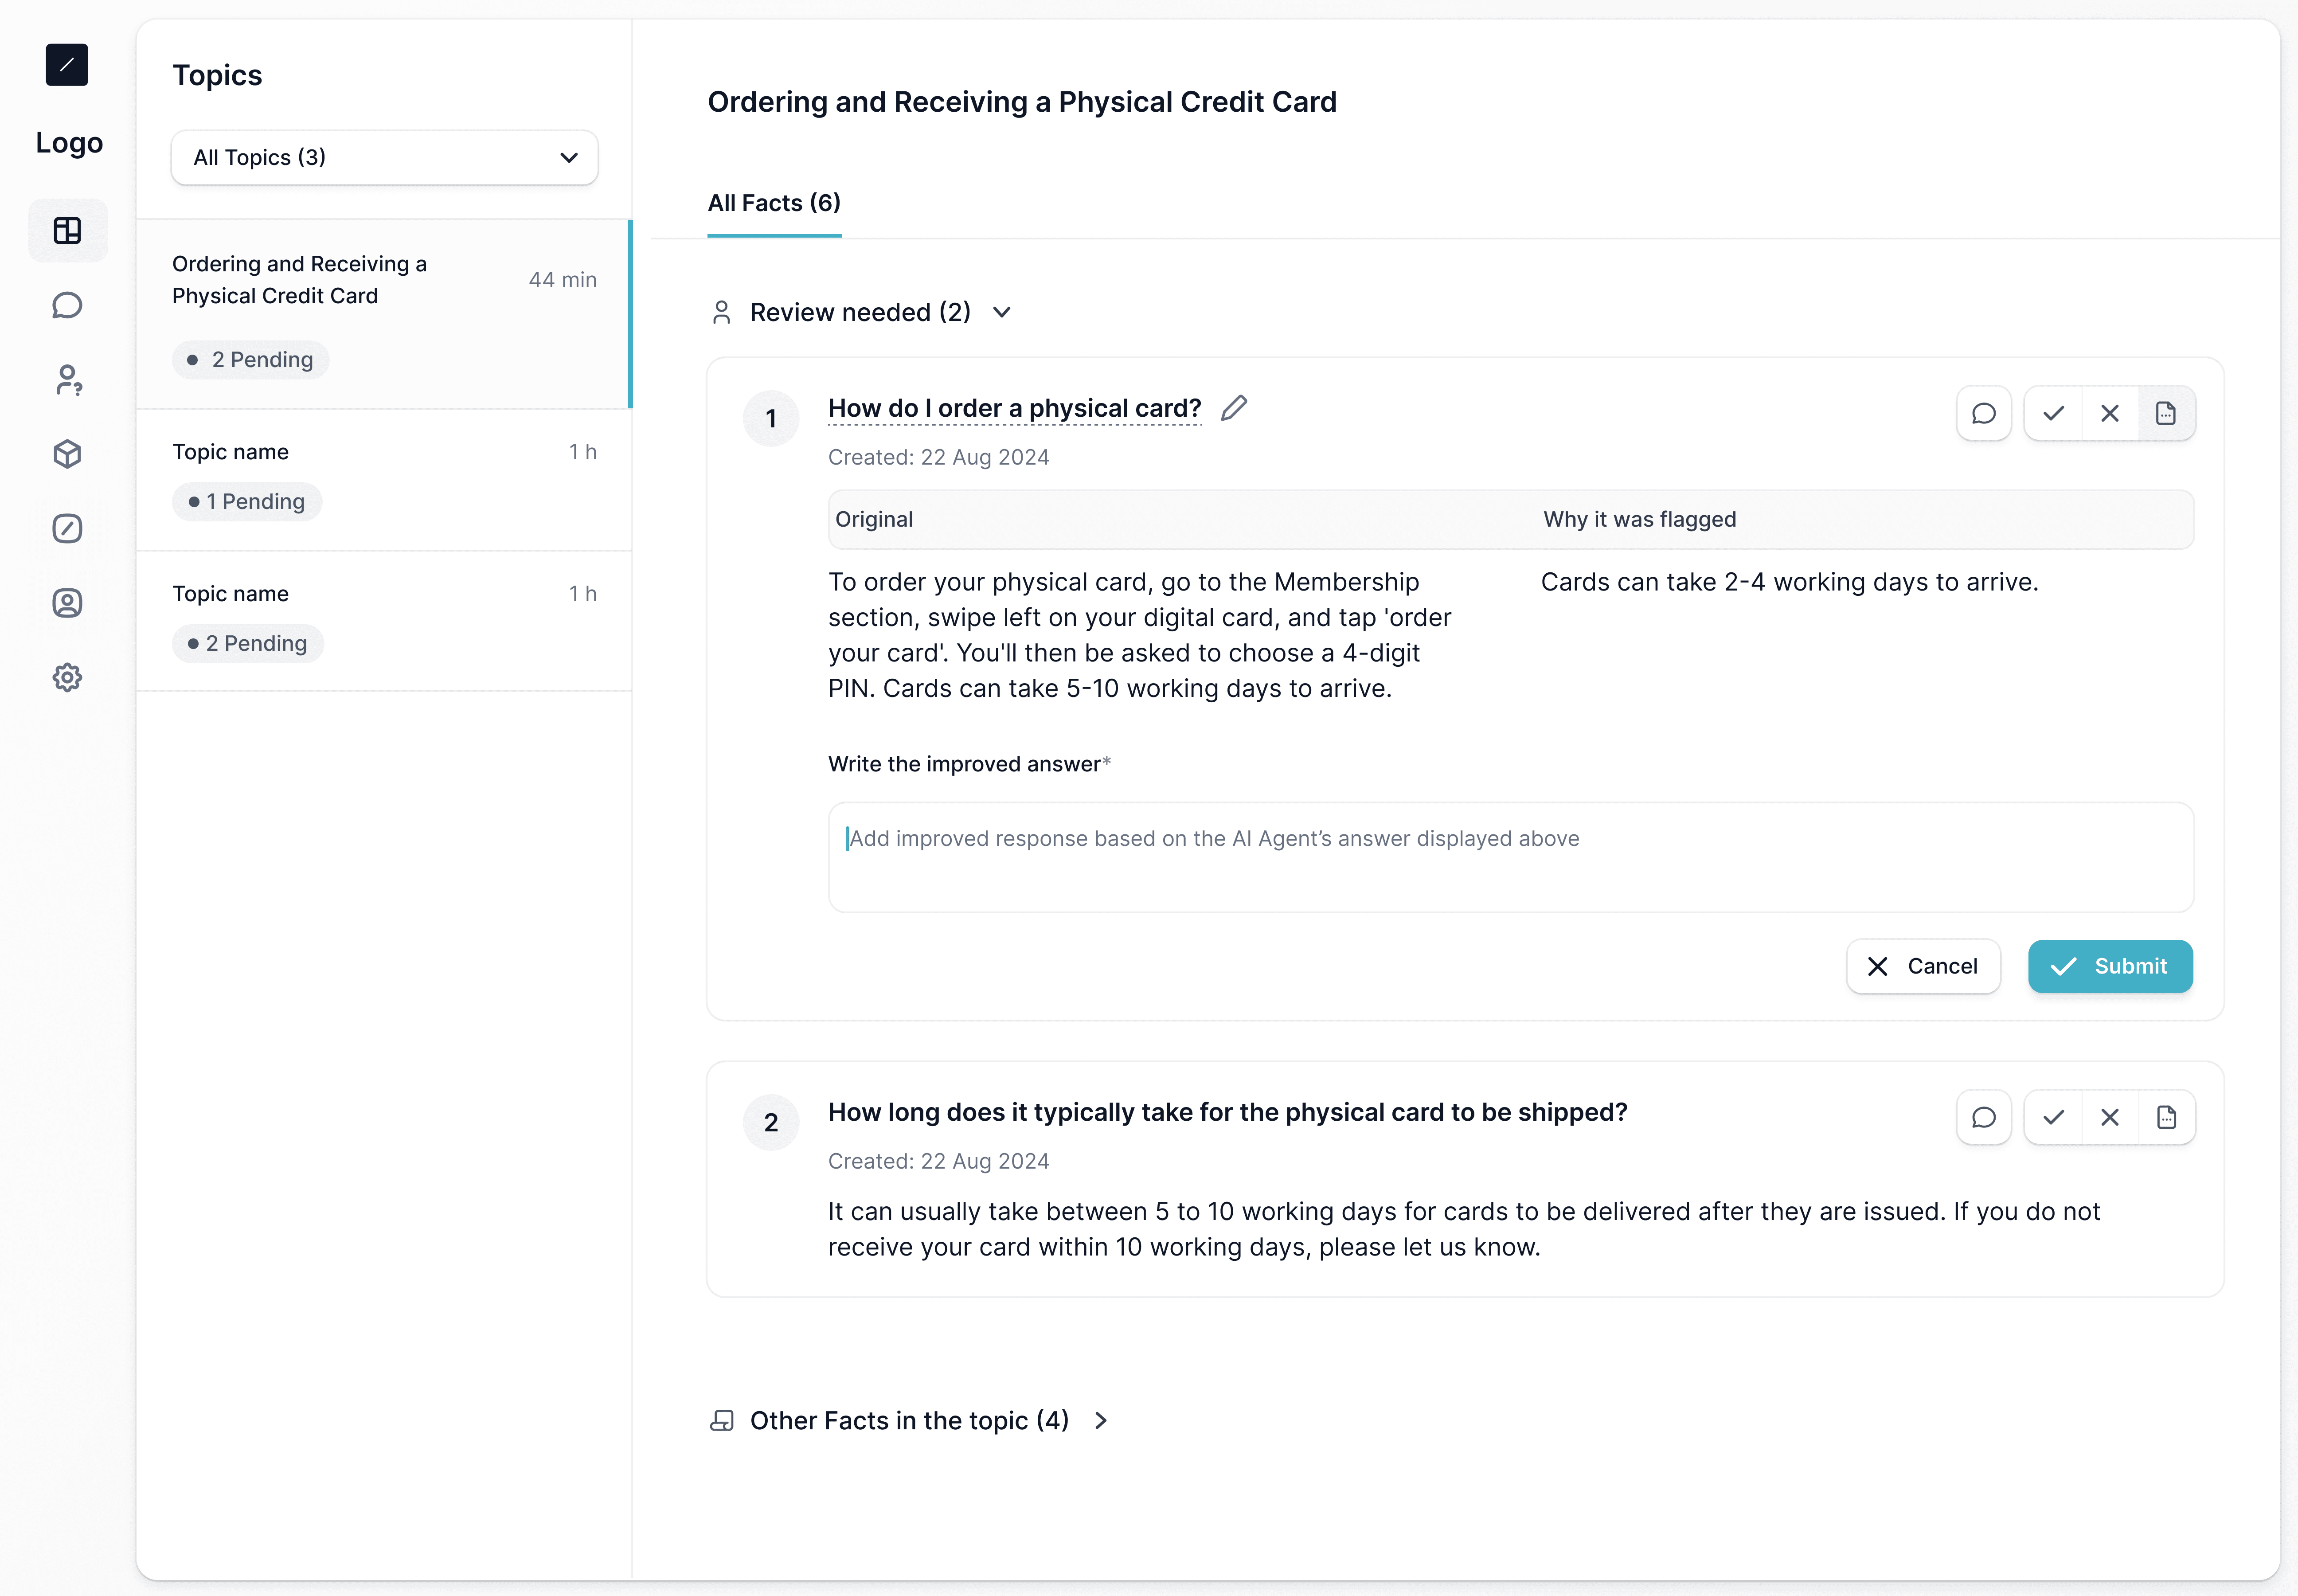Open the cube icon in sidebar
This screenshot has height=1596, width=2298.
click(x=67, y=454)
